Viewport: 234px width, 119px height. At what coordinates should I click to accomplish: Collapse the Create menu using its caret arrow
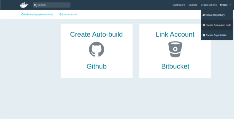(230, 5)
